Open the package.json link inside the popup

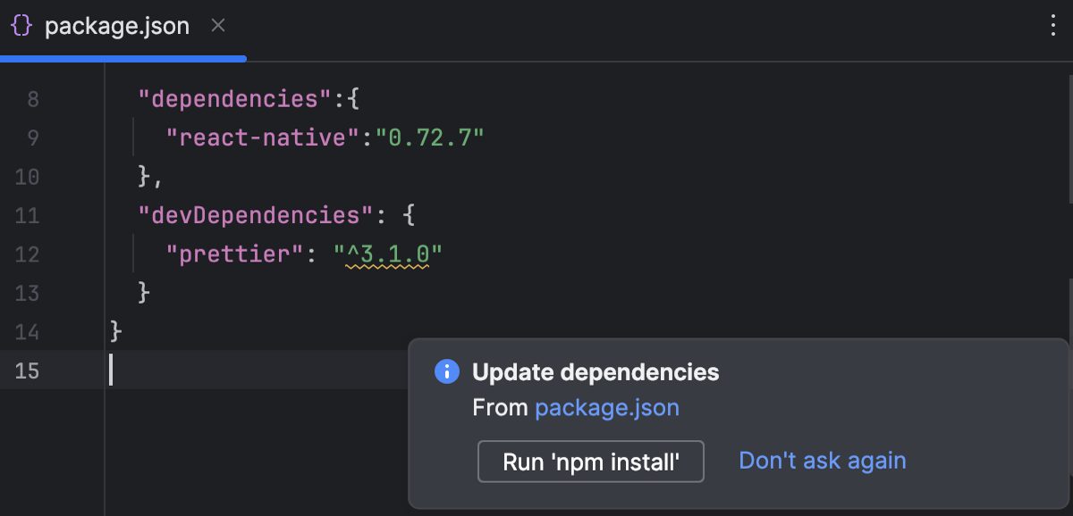coord(607,407)
